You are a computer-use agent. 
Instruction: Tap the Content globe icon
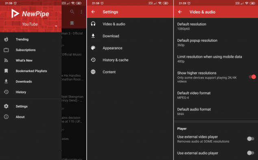pyautogui.click(x=93, y=72)
